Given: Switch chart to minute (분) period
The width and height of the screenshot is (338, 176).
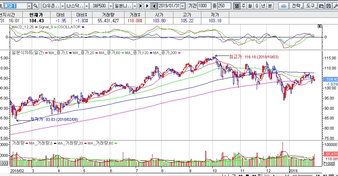Looking at the screenshot, I should pyautogui.click(x=270, y=6).
